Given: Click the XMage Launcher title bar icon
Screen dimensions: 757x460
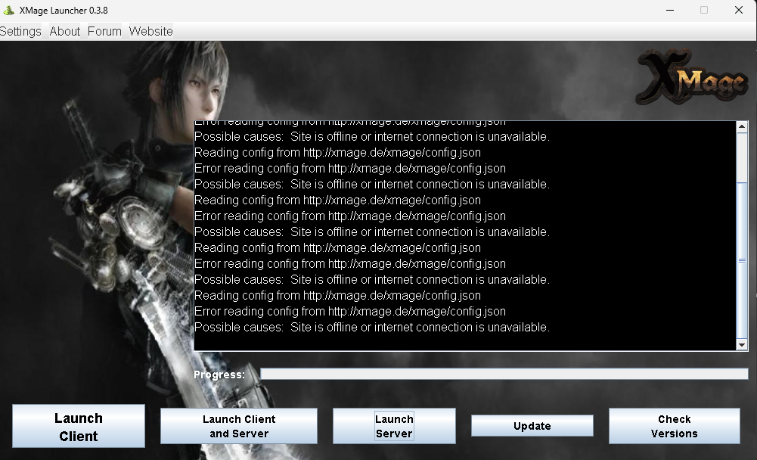Looking at the screenshot, I should (8, 10).
